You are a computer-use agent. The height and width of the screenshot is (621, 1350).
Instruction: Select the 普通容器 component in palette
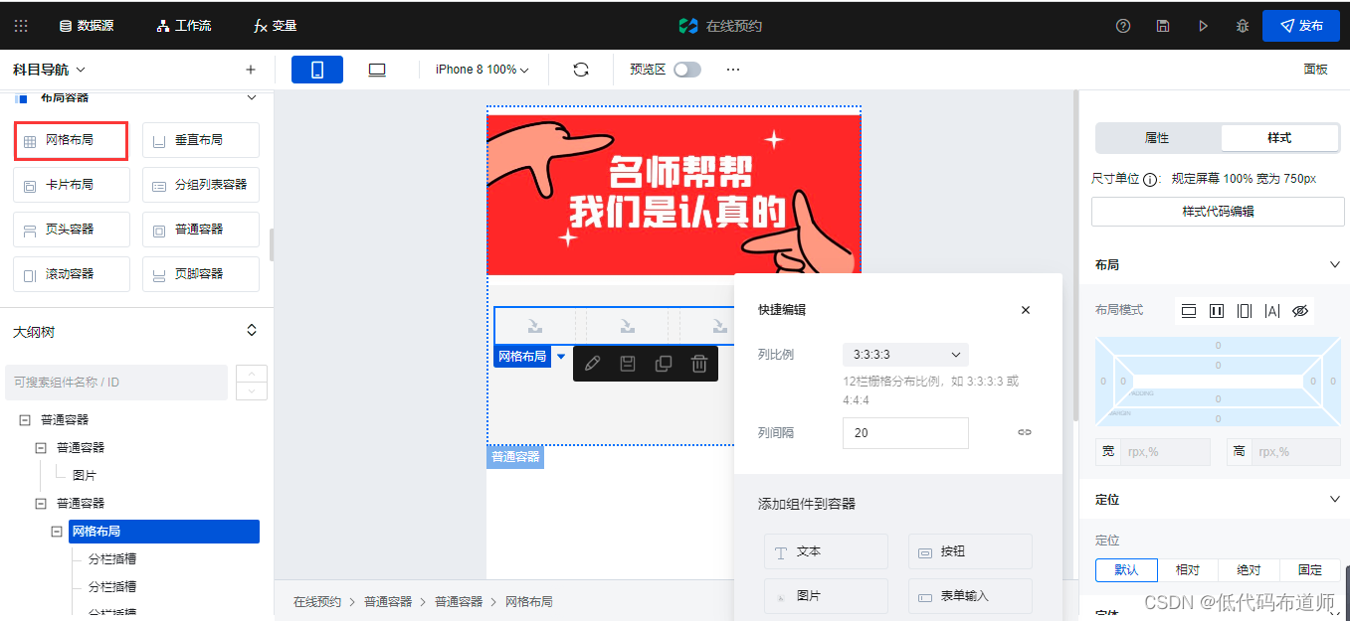click(x=201, y=230)
